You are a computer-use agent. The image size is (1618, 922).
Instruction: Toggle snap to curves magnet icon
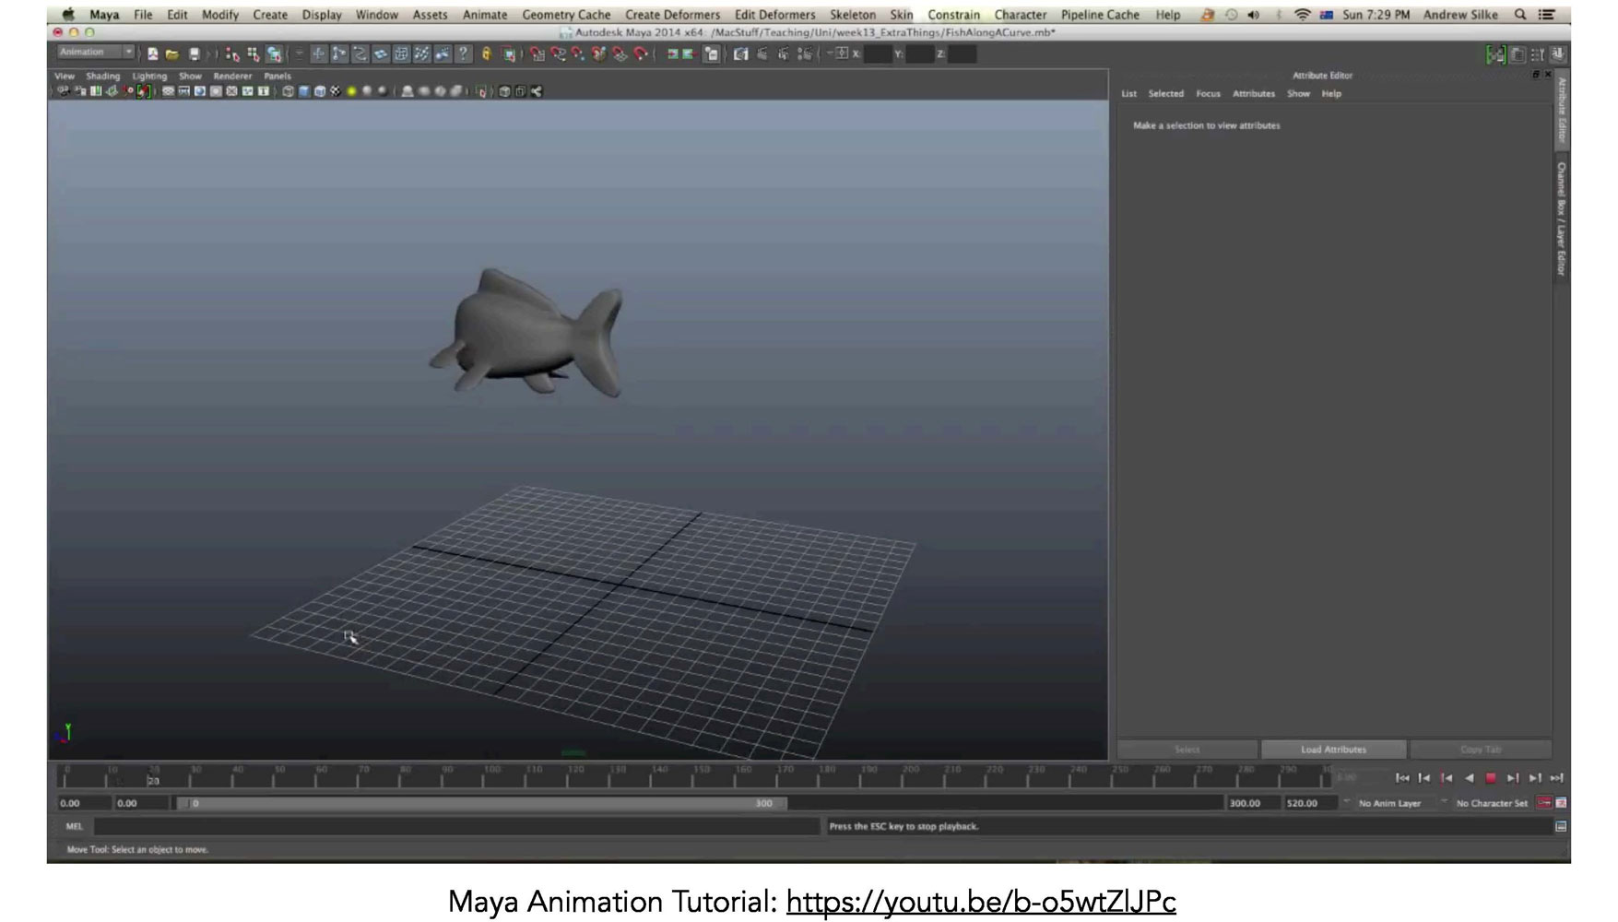[x=558, y=53]
